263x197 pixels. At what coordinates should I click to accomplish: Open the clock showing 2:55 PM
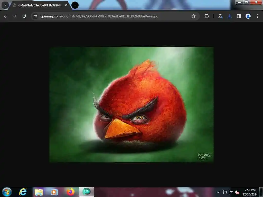point(250,192)
